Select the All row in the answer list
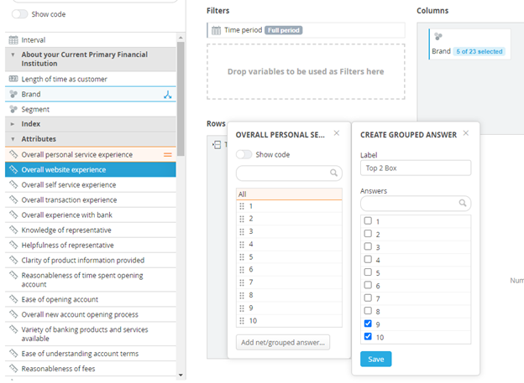524x383 pixels. click(x=289, y=194)
